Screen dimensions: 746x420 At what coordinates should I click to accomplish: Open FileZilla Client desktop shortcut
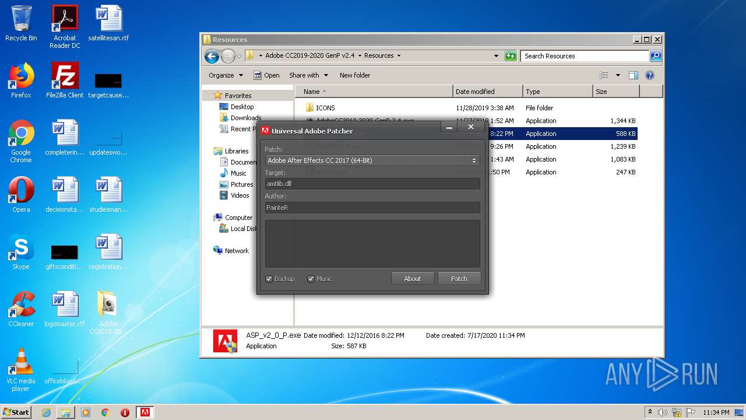click(x=65, y=80)
